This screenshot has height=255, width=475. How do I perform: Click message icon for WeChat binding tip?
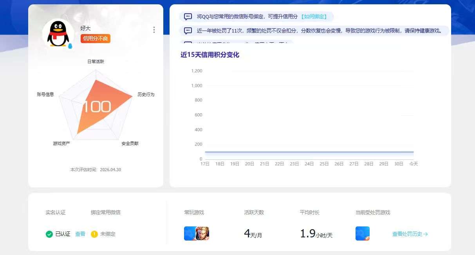188,17
